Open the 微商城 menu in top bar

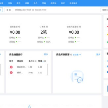tap(53, 3)
